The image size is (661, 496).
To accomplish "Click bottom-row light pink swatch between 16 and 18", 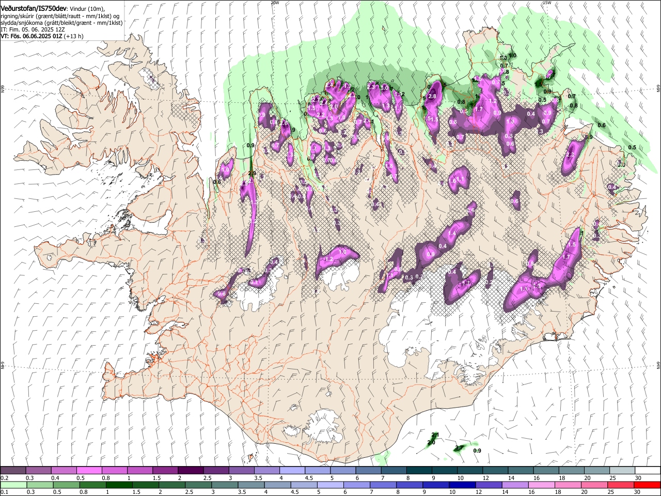I will [541, 485].
